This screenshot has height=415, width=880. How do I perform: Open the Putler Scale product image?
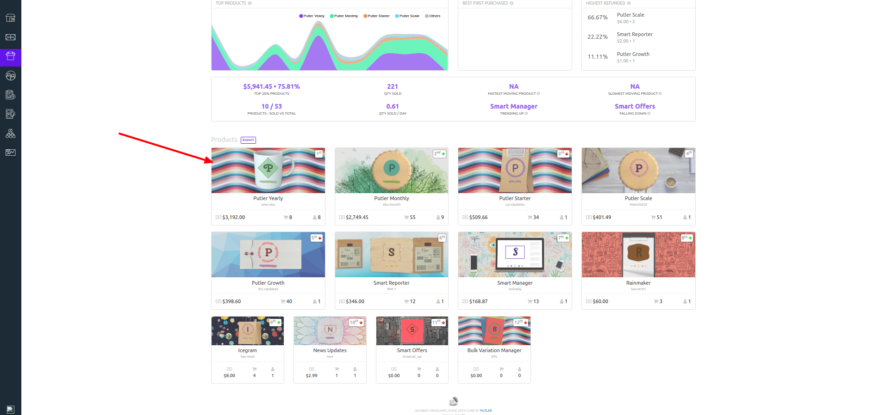pyautogui.click(x=638, y=171)
